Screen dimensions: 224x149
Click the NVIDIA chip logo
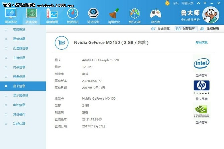202,111
